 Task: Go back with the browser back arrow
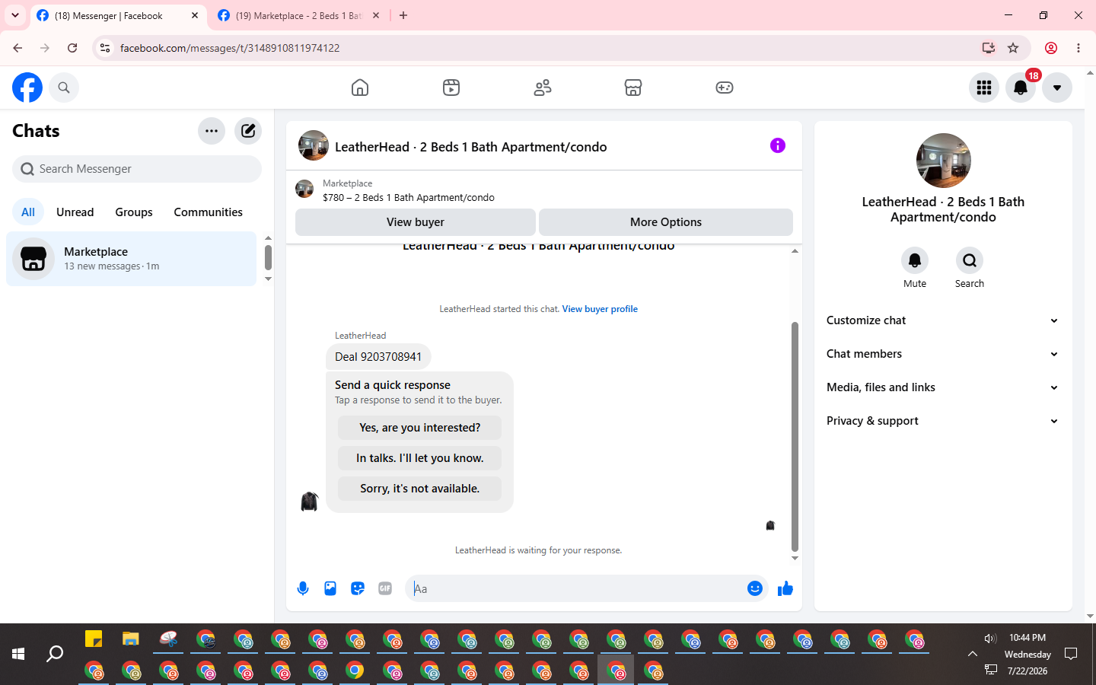(18, 48)
